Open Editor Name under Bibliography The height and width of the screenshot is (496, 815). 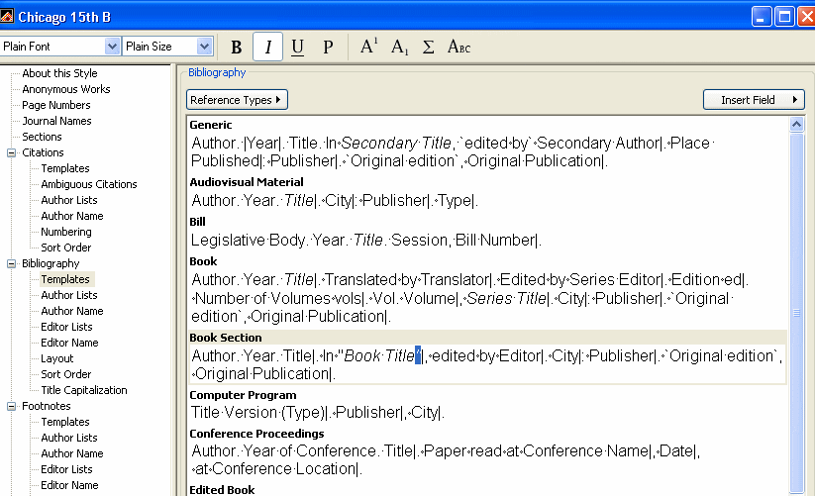[69, 343]
